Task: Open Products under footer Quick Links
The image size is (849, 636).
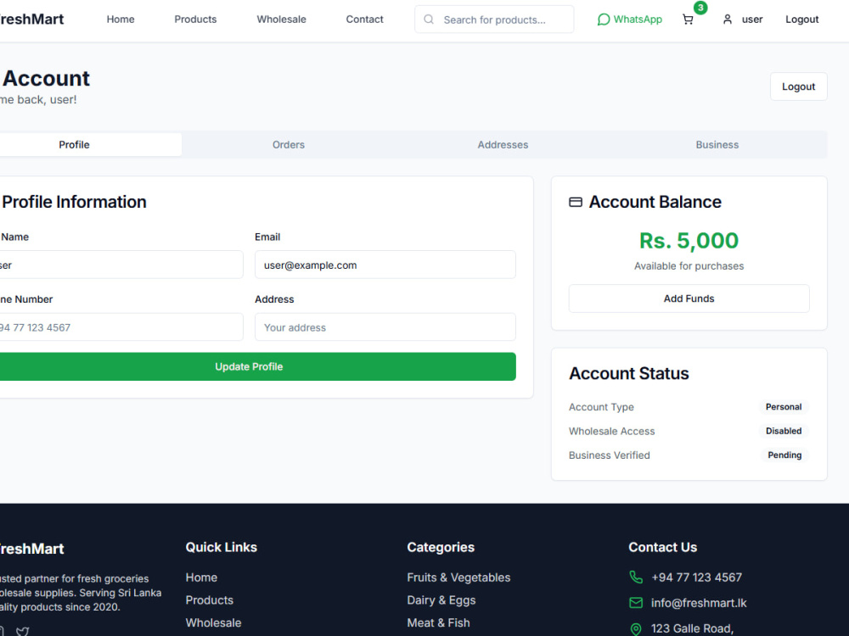Action: 210,600
